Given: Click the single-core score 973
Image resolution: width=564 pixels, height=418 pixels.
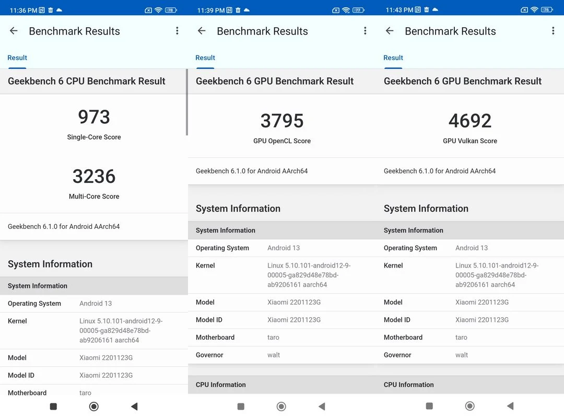Looking at the screenshot, I should (x=94, y=117).
